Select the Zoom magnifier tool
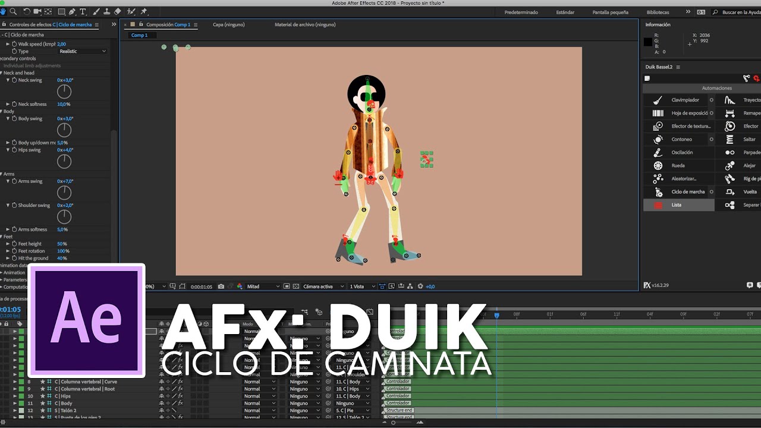This screenshot has height=428, width=761. pos(13,11)
